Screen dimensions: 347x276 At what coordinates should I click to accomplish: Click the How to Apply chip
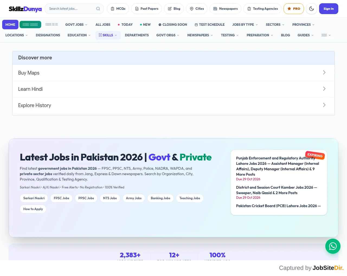tap(33, 209)
